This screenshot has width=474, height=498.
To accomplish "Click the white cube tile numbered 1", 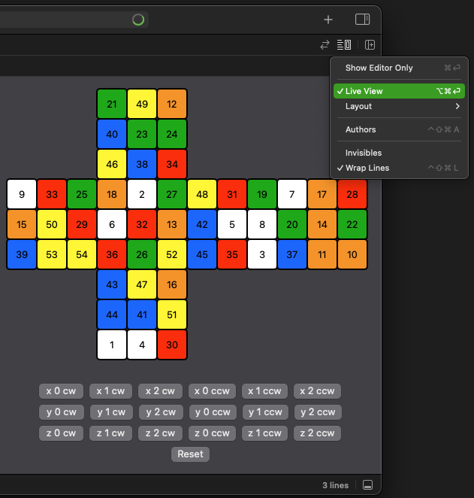I will pos(112,345).
